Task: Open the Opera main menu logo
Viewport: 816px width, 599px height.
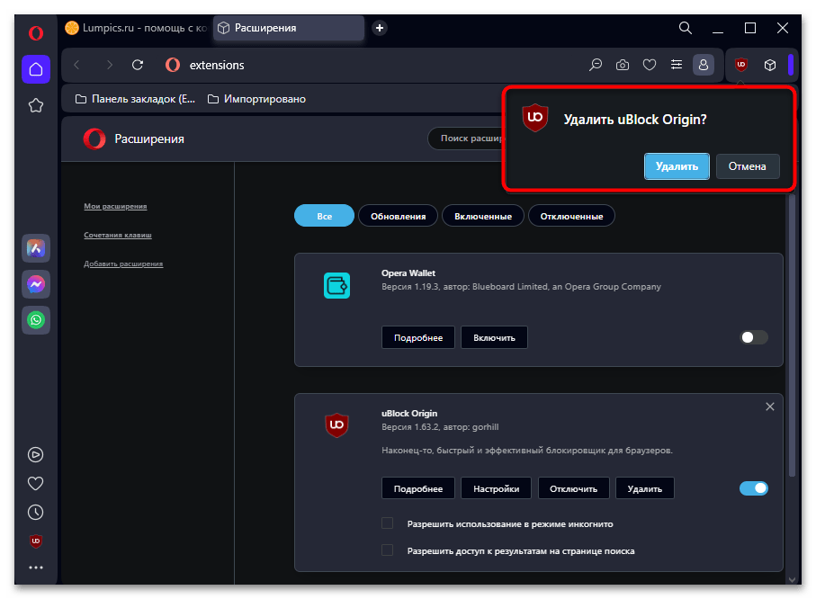Action: (x=36, y=33)
